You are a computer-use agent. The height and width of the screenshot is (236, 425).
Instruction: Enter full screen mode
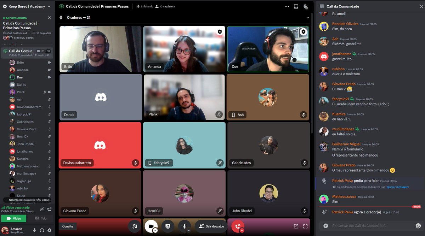point(305,226)
